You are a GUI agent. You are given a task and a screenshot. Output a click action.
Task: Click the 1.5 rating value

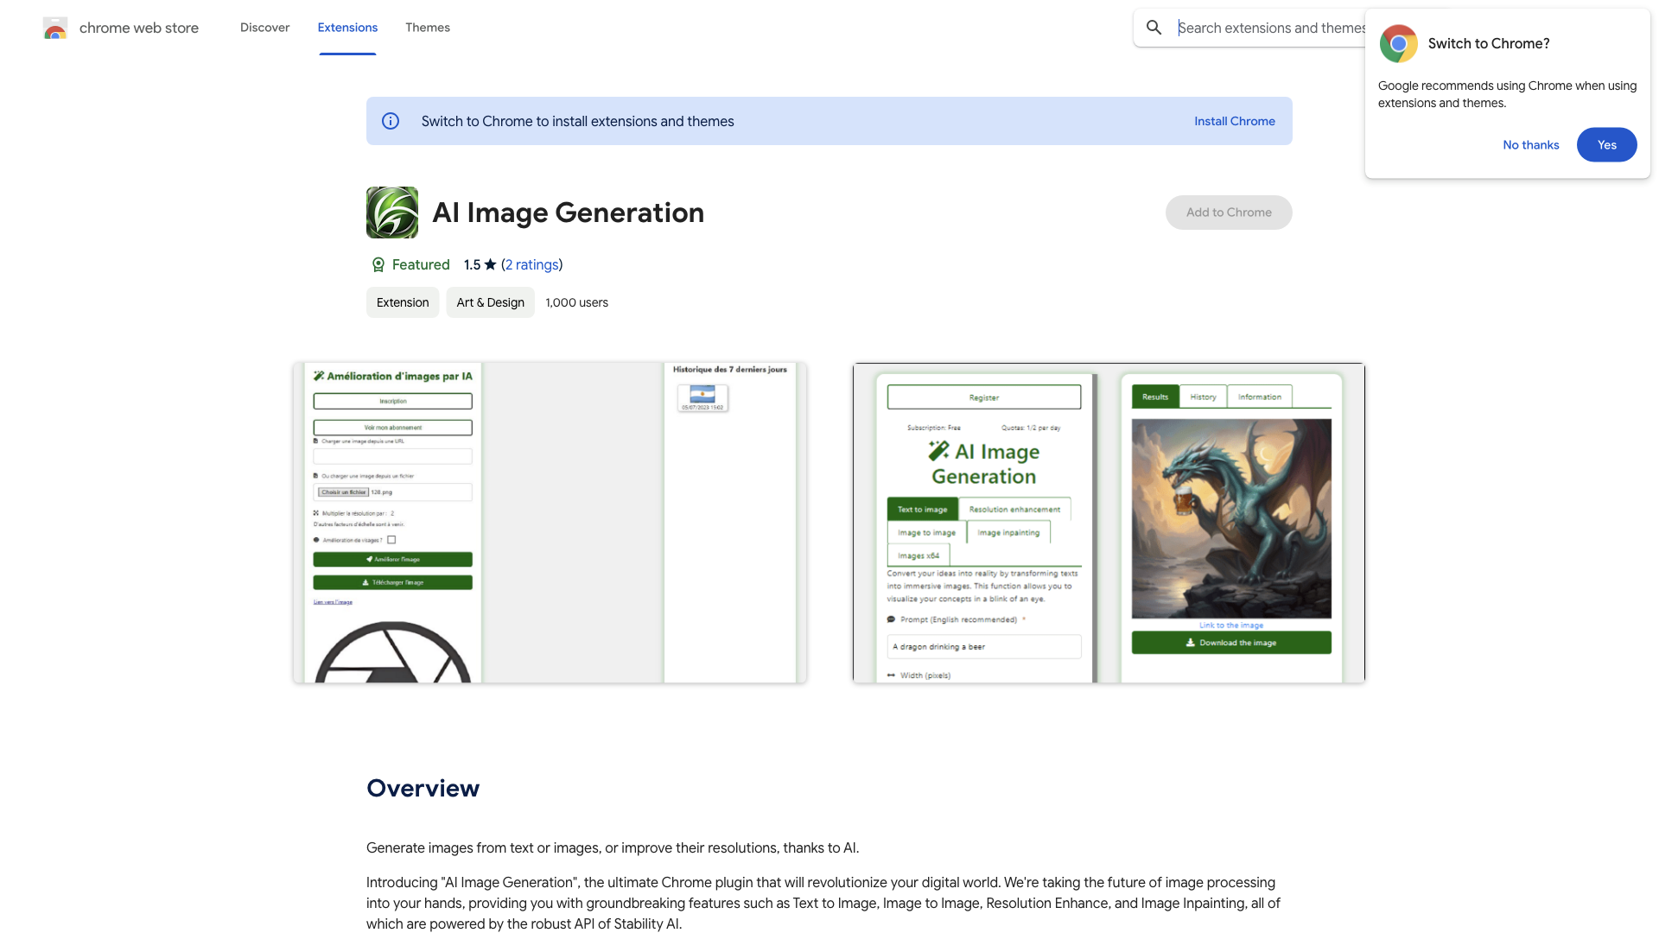[x=472, y=264]
